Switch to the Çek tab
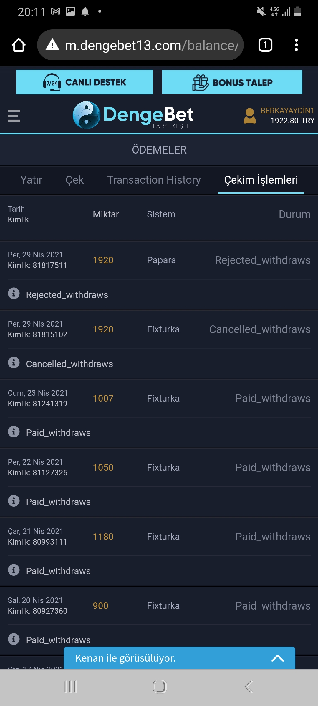The height and width of the screenshot is (706, 318). coord(74,180)
